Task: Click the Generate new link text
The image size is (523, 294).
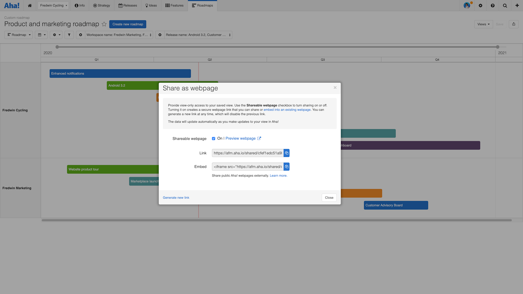Action: [x=176, y=198]
